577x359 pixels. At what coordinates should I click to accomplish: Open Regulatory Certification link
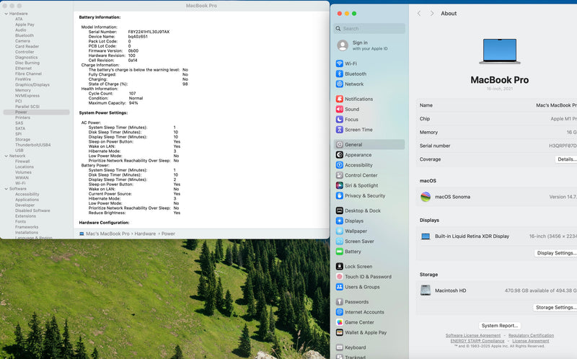531,335
